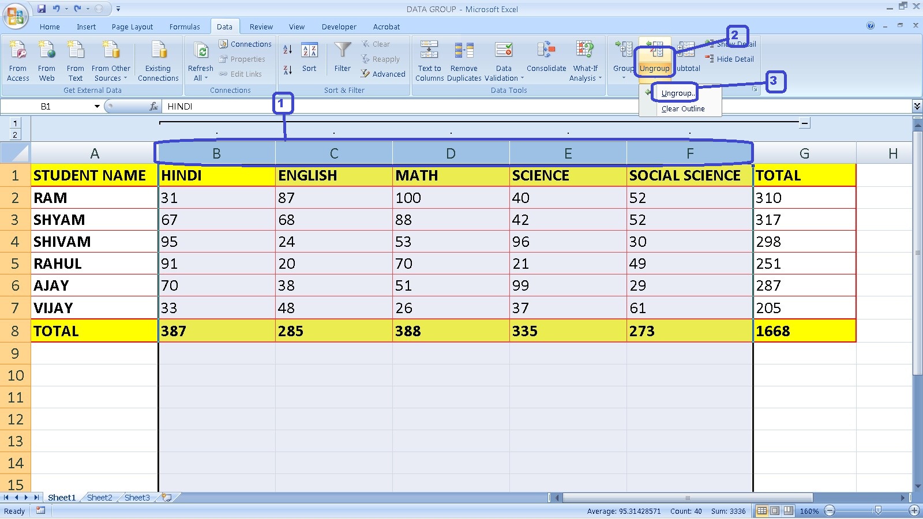The image size is (923, 519).
Task: Show outline level 2
Action: coord(15,135)
